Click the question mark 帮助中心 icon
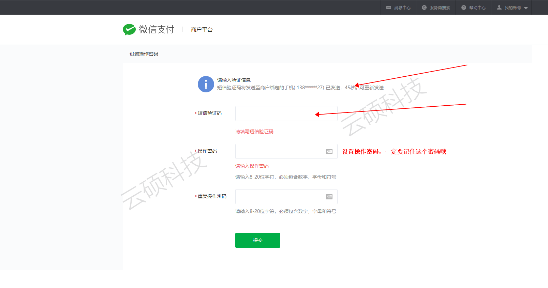This screenshot has width=548, height=288. pyautogui.click(x=464, y=7)
